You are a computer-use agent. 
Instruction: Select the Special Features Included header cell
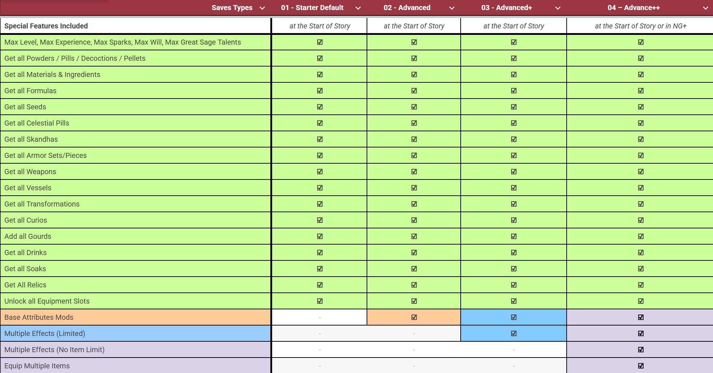click(x=136, y=26)
